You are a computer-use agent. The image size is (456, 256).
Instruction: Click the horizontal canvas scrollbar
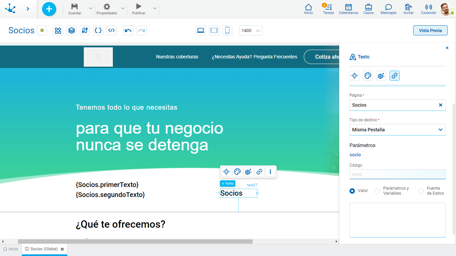point(135,241)
